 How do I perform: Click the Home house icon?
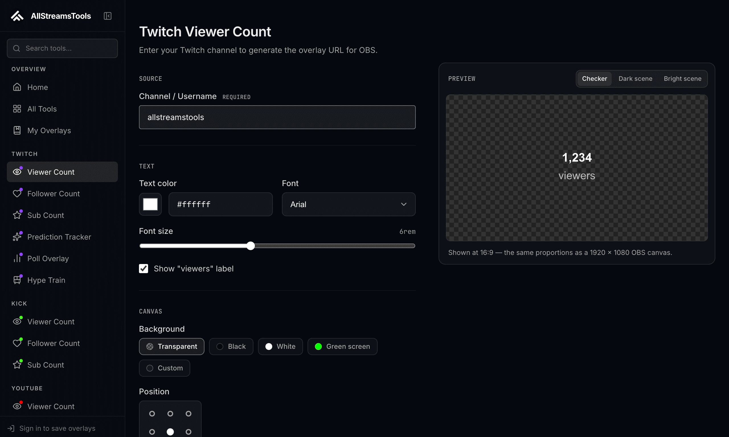17,87
